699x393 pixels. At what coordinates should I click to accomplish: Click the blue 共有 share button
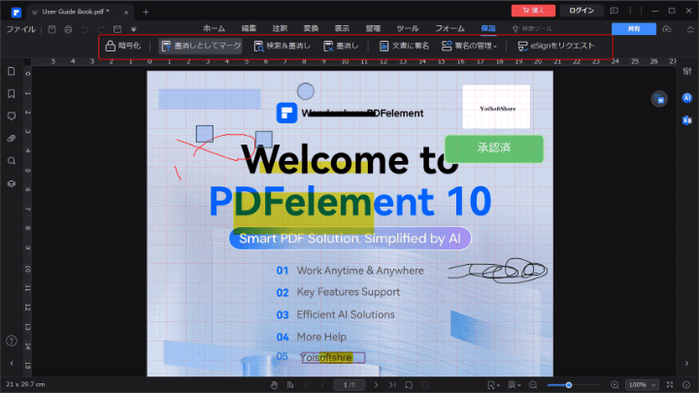(633, 29)
